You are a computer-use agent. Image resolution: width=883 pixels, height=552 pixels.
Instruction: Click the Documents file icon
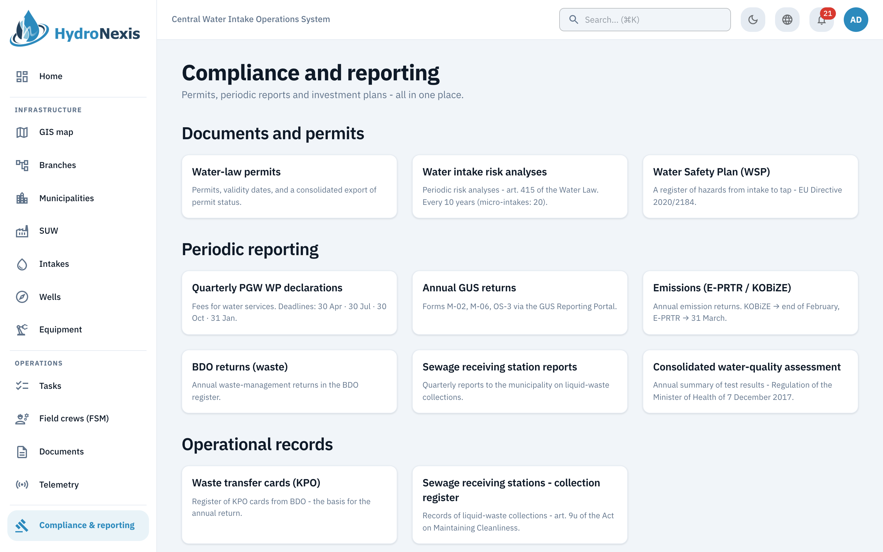pyautogui.click(x=22, y=452)
